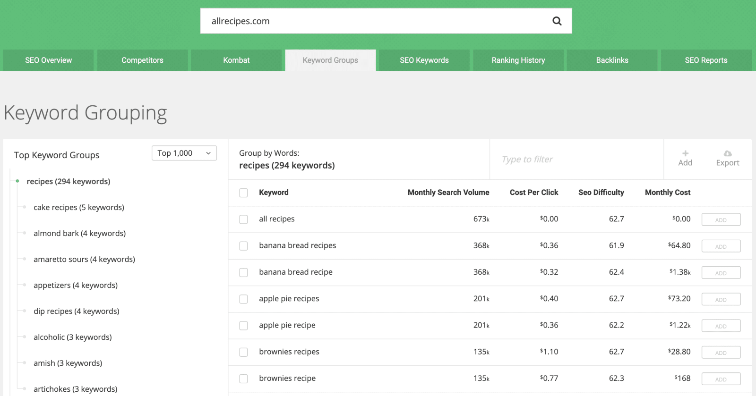Click the 'all recipes' keyword text
This screenshot has width=756, height=396.
(x=277, y=219)
